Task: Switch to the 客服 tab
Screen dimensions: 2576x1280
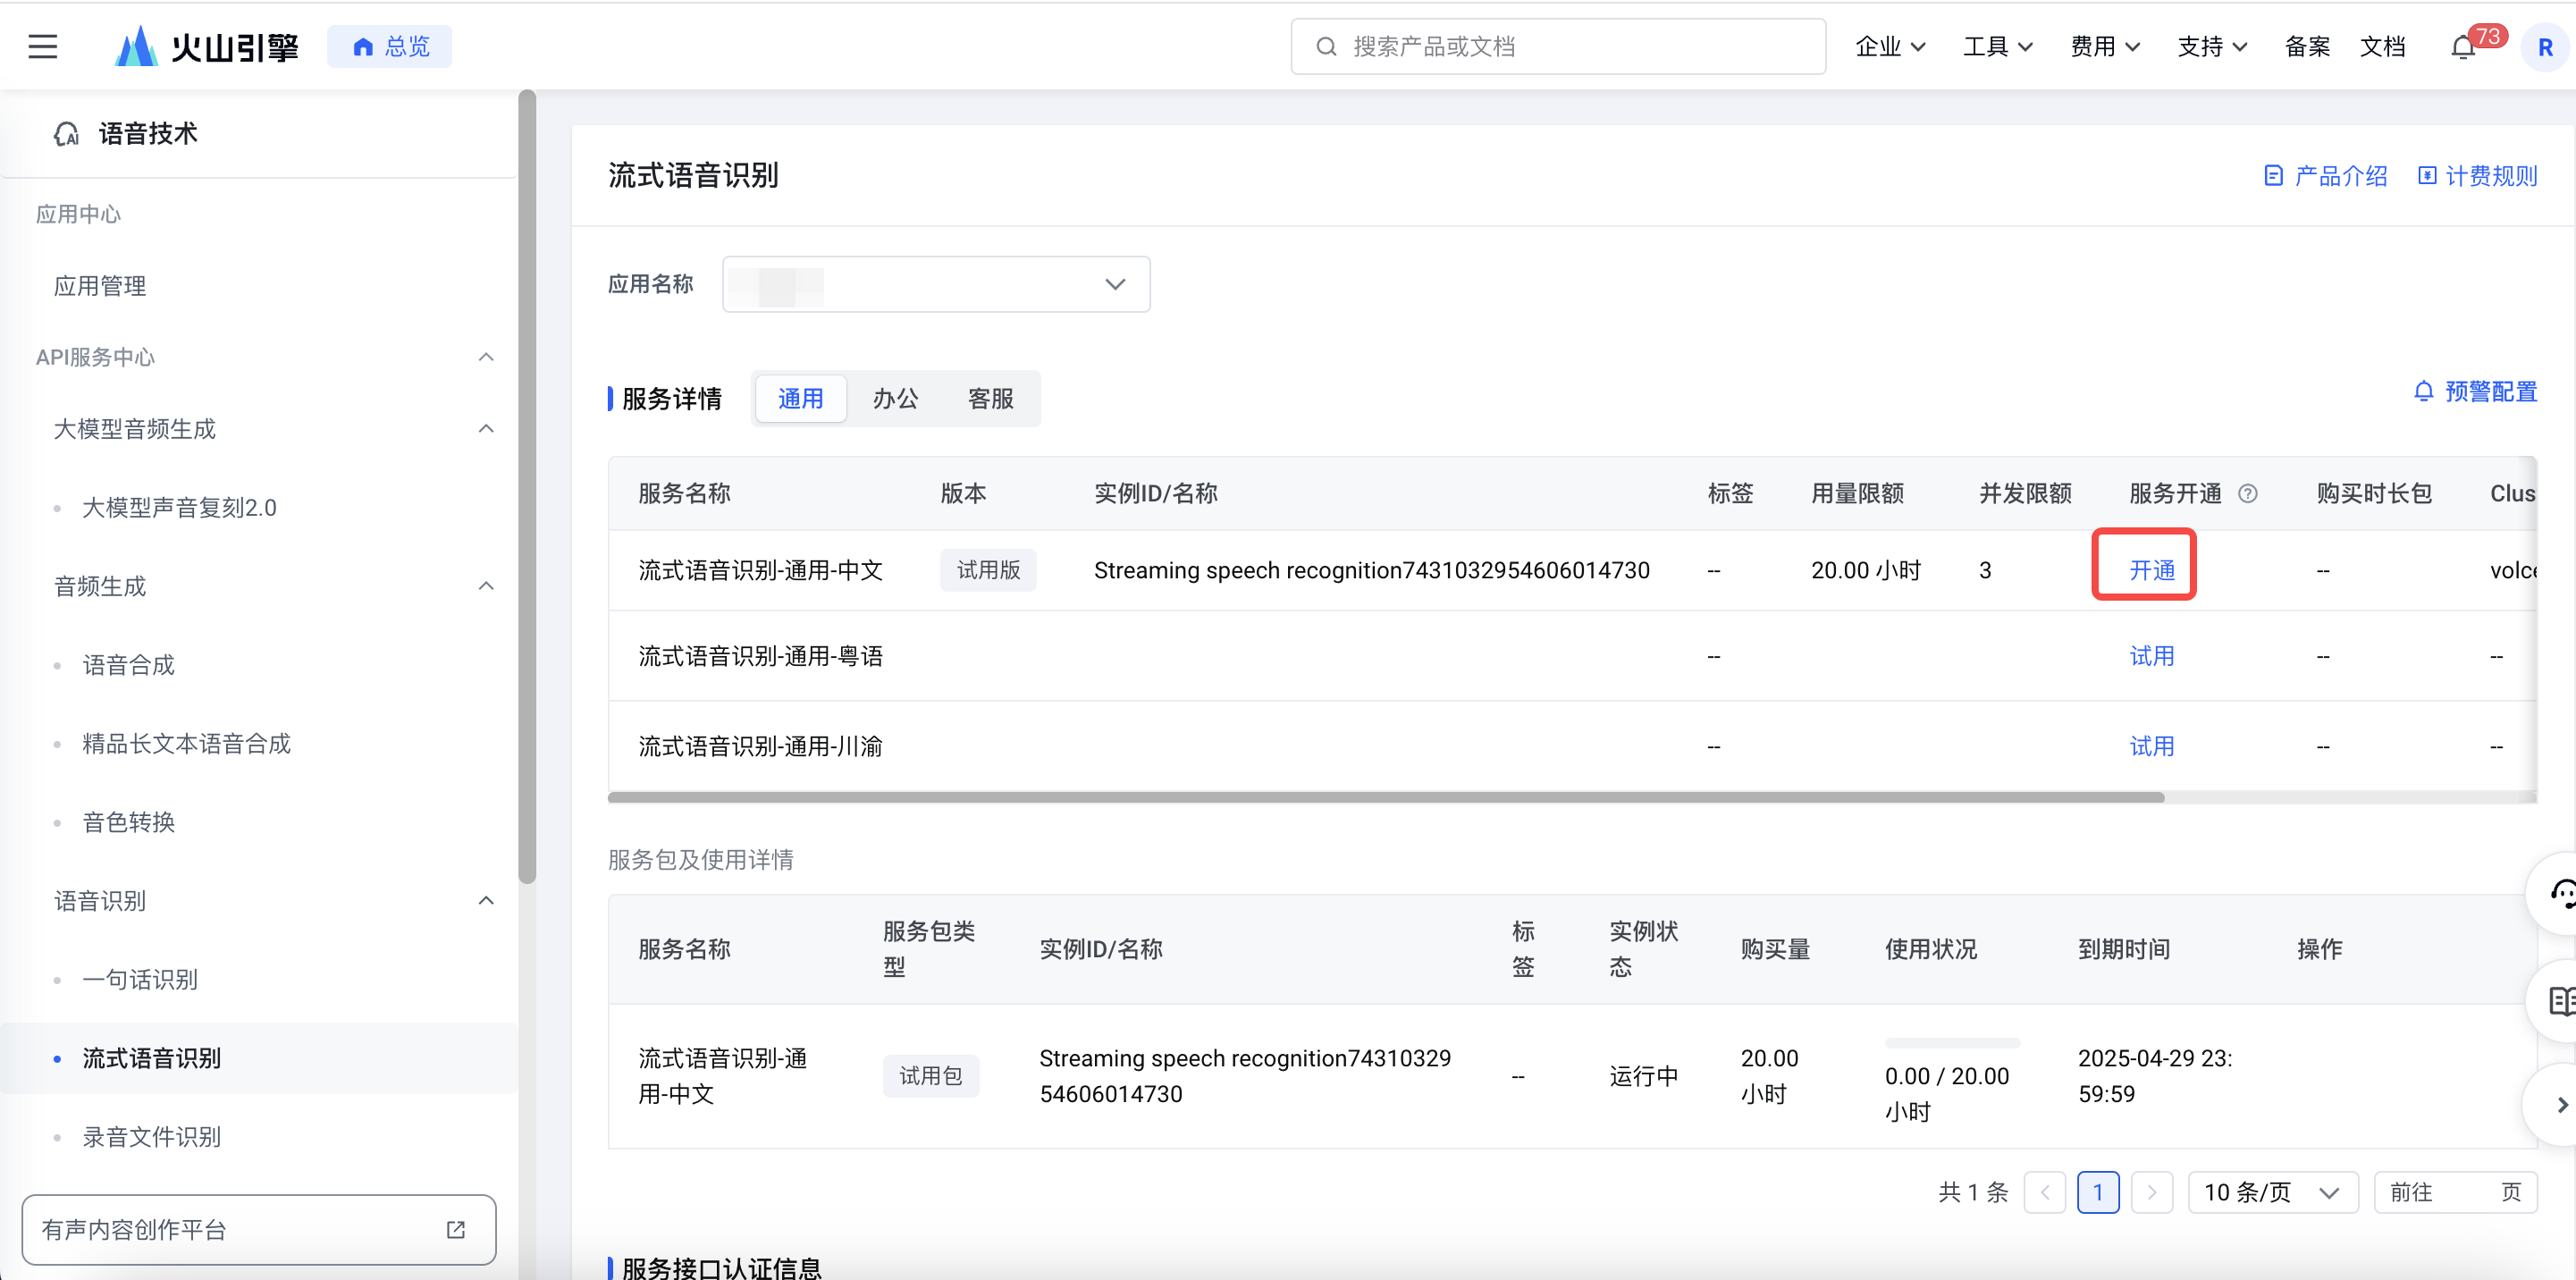Action: [x=991, y=399]
